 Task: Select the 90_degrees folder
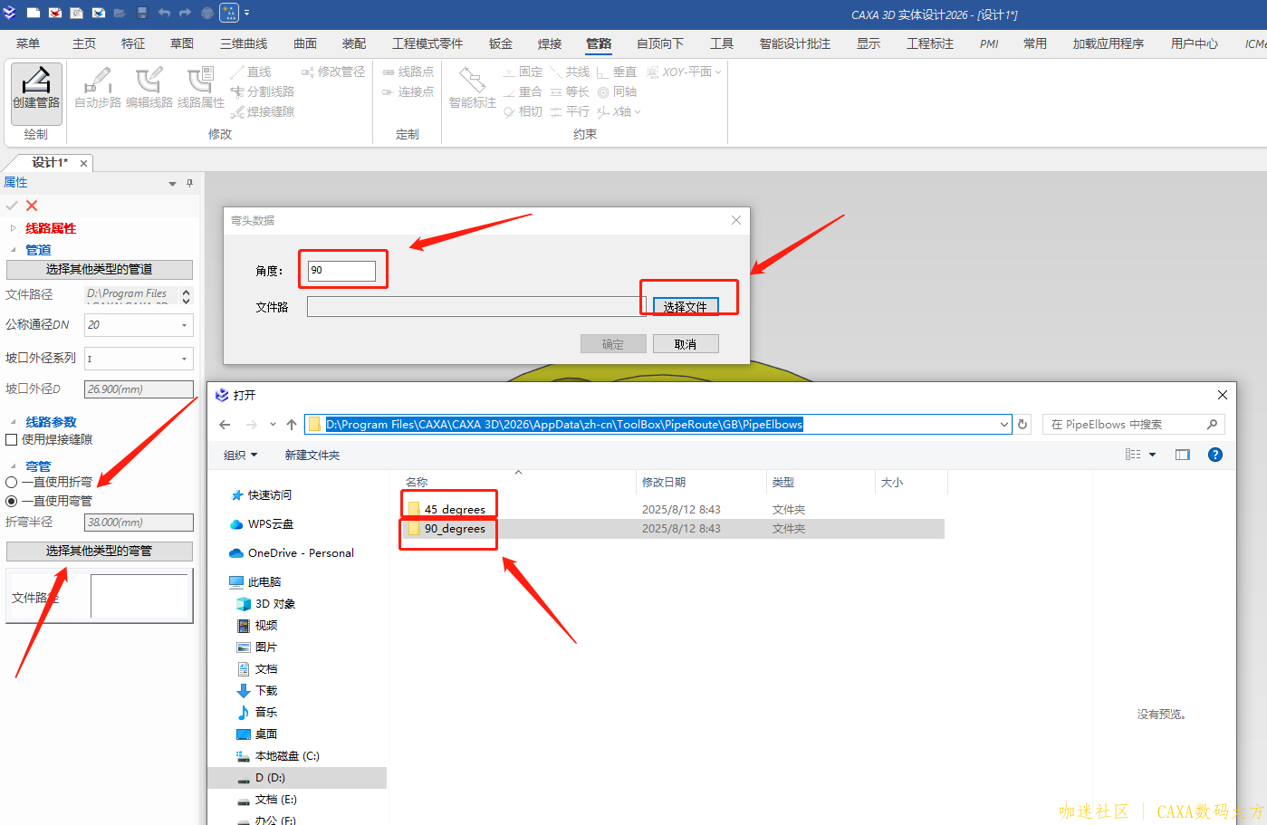pyautogui.click(x=455, y=529)
